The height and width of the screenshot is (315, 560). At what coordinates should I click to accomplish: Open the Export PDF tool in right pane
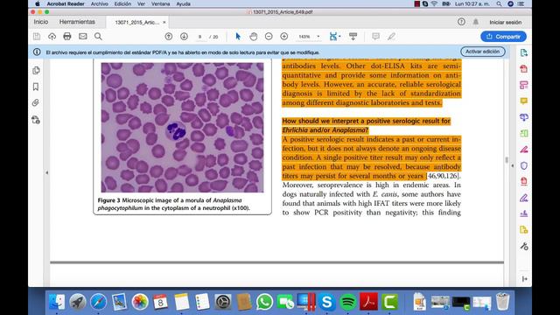click(524, 52)
